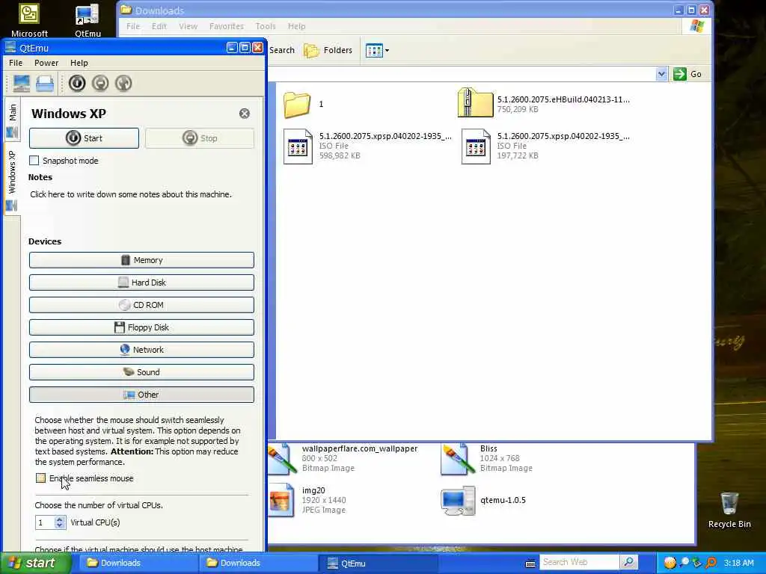This screenshot has height=574, width=766.
Task: Open the Help menu in Downloads window
Action: [296, 26]
